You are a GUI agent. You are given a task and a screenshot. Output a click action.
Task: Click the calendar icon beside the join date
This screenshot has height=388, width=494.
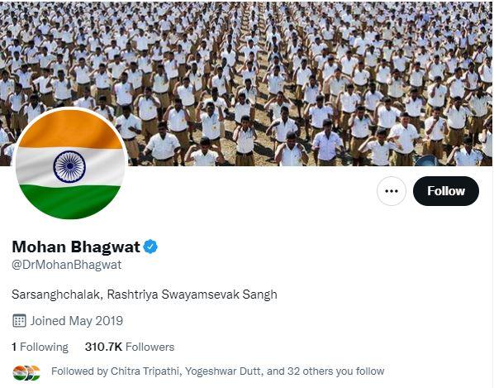click(x=19, y=321)
